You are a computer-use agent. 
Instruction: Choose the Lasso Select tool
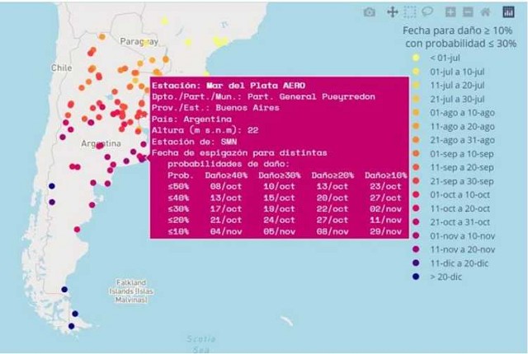[x=427, y=12]
